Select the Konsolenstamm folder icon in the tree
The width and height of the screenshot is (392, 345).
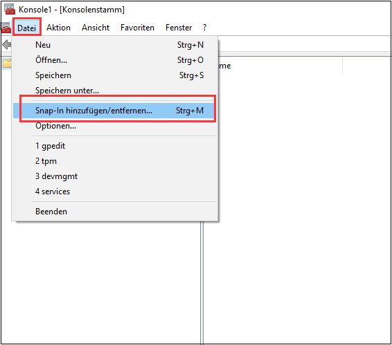[x=7, y=64]
